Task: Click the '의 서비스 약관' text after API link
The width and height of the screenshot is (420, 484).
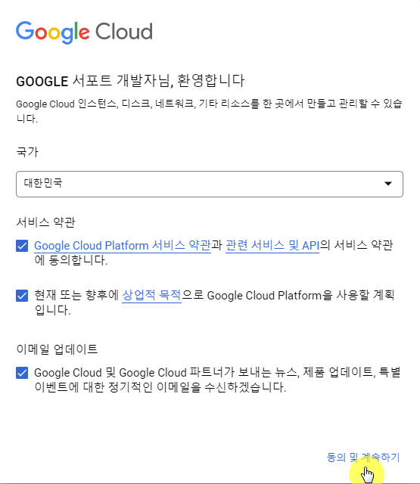Action: pos(356,246)
